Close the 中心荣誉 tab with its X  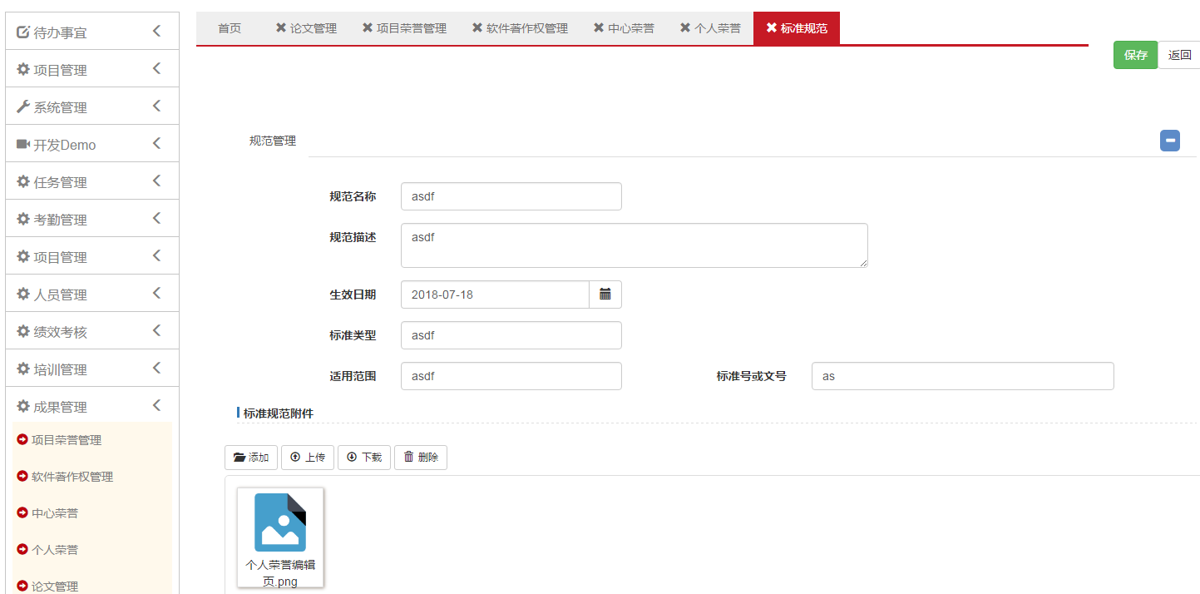(599, 27)
